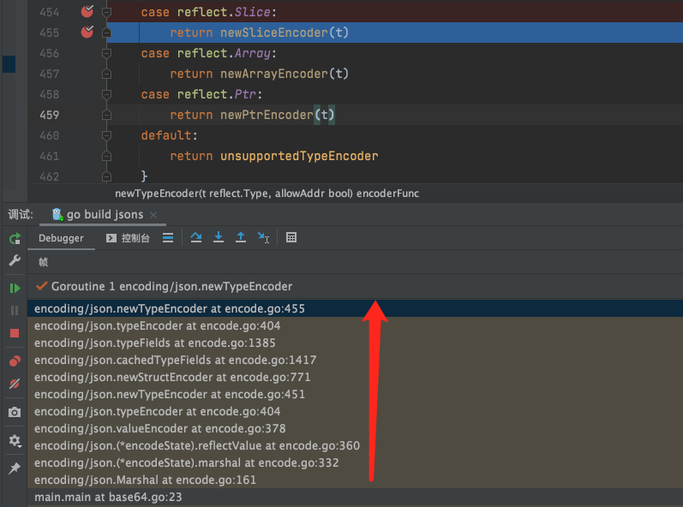Open Evaluate Expression calculator icon
This screenshot has height=507, width=683.
(x=291, y=238)
